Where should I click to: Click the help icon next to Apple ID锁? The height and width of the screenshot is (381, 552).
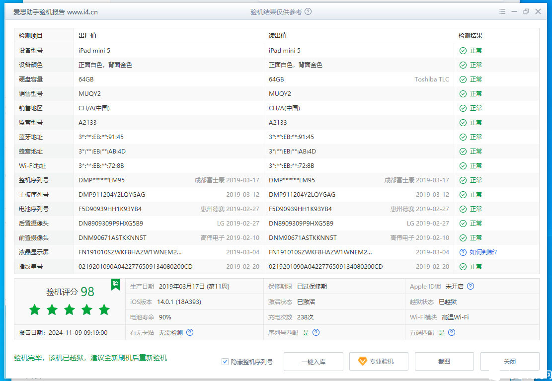coord(471,287)
